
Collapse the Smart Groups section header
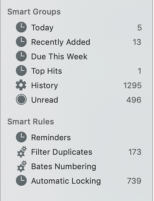(34, 12)
